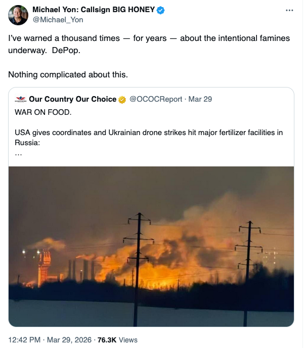
Task: Click the "Views" label beside the count
Action: (x=128, y=340)
